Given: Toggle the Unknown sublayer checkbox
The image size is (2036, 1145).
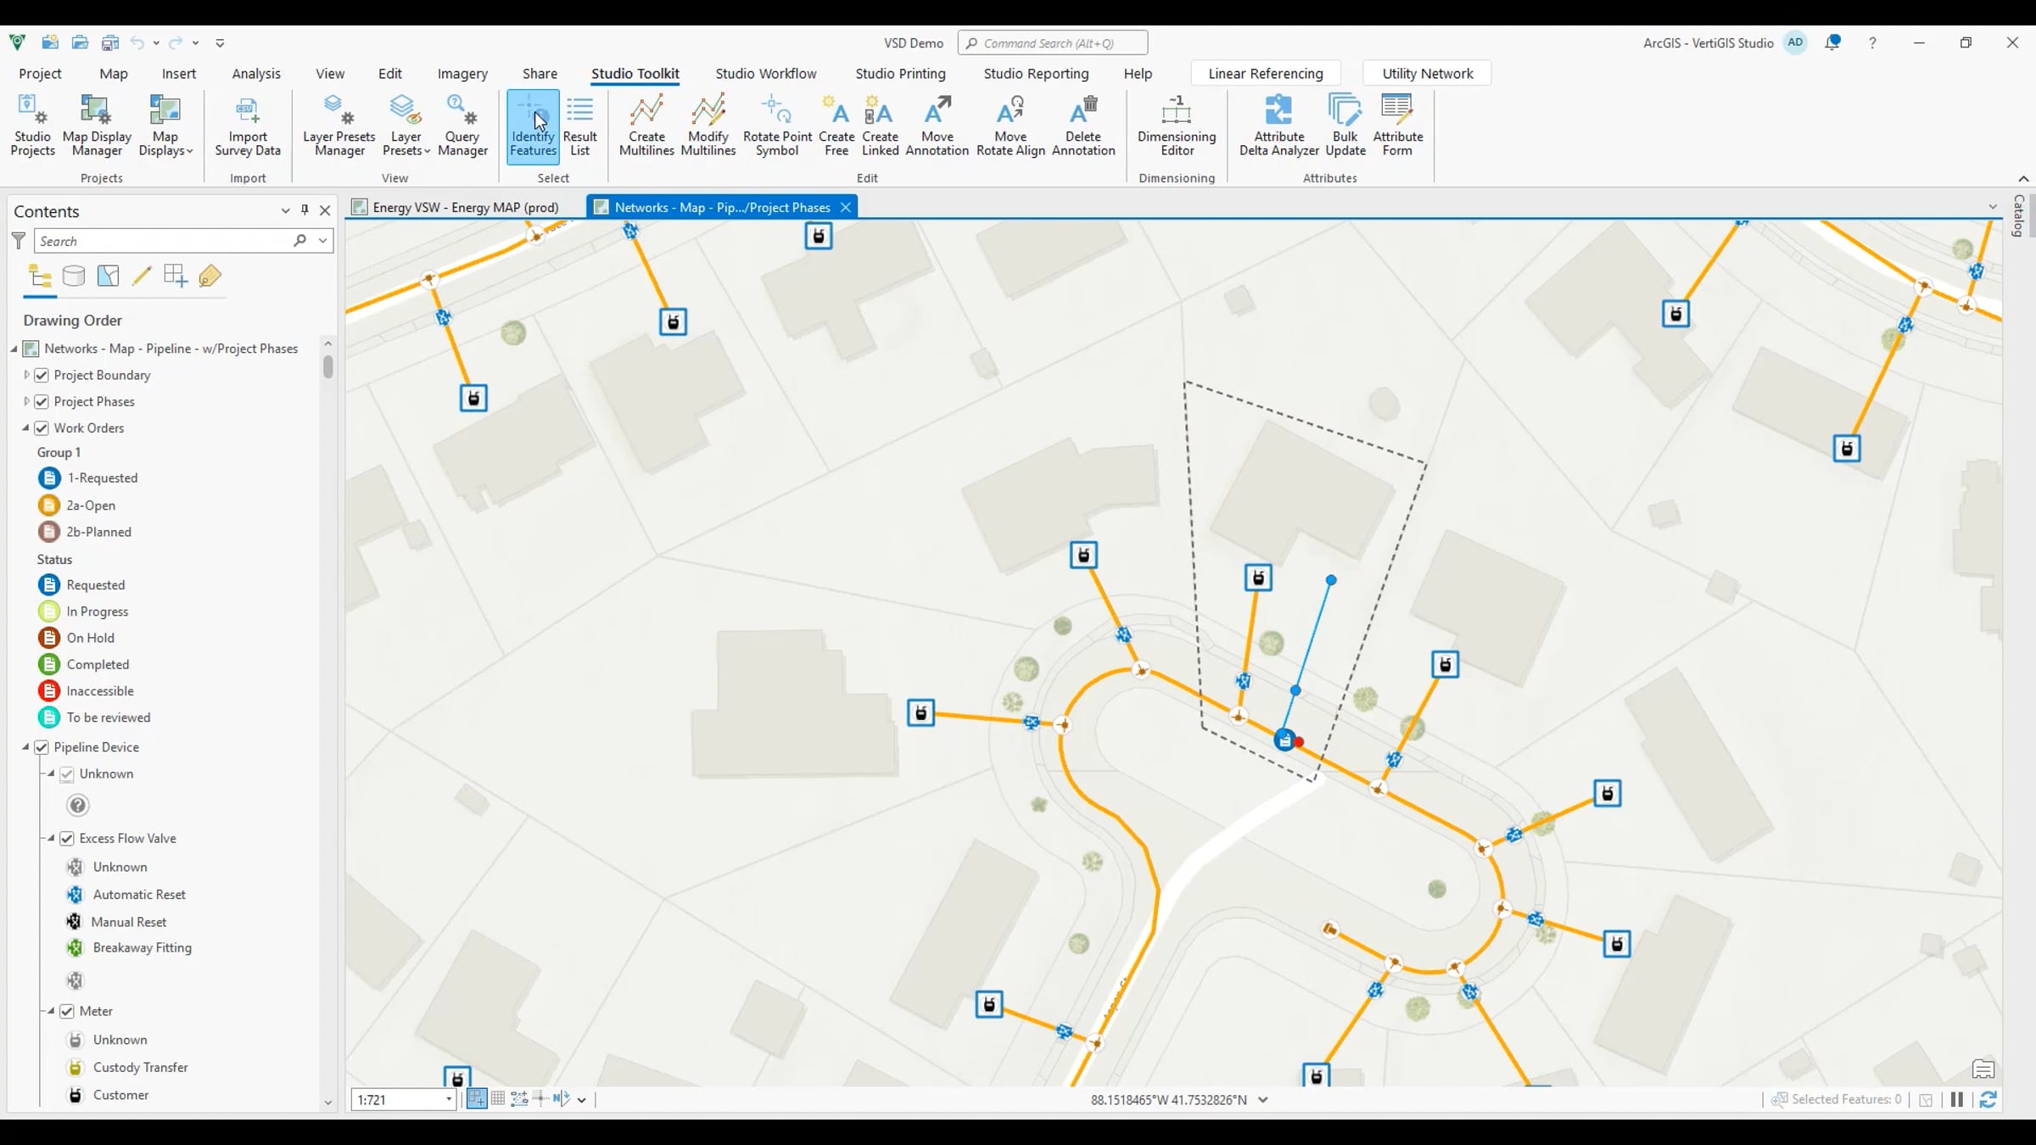Looking at the screenshot, I should 67,774.
